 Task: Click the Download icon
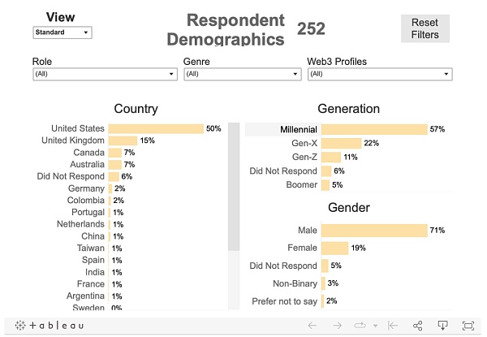[x=443, y=326]
